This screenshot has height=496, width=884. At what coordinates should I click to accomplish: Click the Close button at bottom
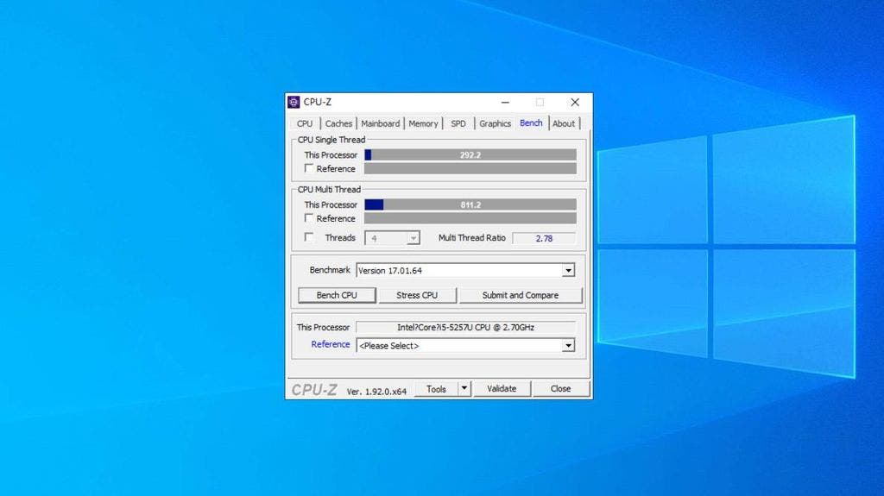pos(560,389)
